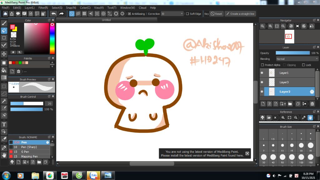320x180 pixels.
Task: Undock the Layer panel
Action: (314, 47)
